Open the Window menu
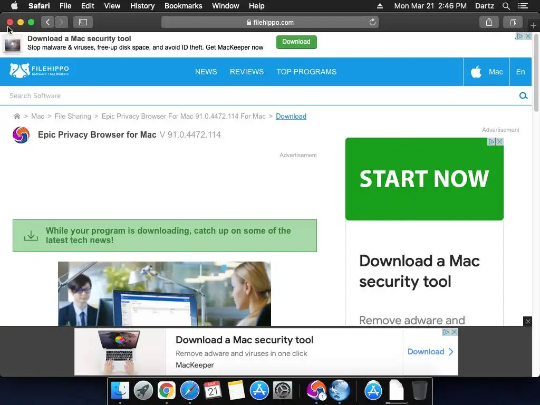Screen dimensions: 540x405 (x=226, y=6)
